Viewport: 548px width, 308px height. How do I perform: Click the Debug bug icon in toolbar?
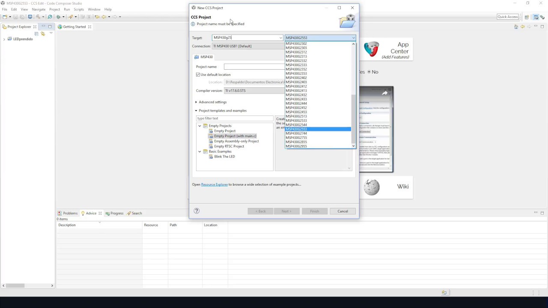[x=58, y=17]
